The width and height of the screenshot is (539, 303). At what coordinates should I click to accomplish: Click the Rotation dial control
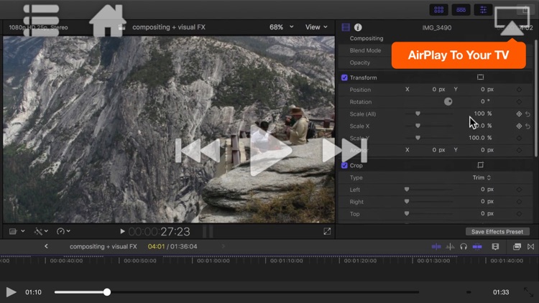(448, 102)
